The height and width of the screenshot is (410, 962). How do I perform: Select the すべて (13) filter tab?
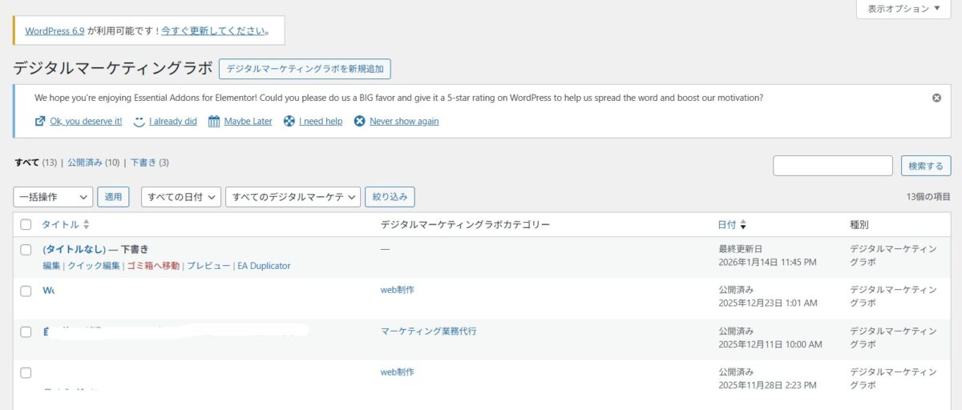(x=36, y=163)
